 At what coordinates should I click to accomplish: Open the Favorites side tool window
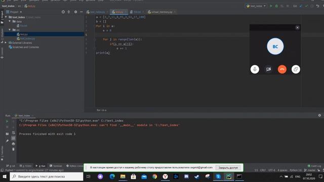[x=2, y=153]
